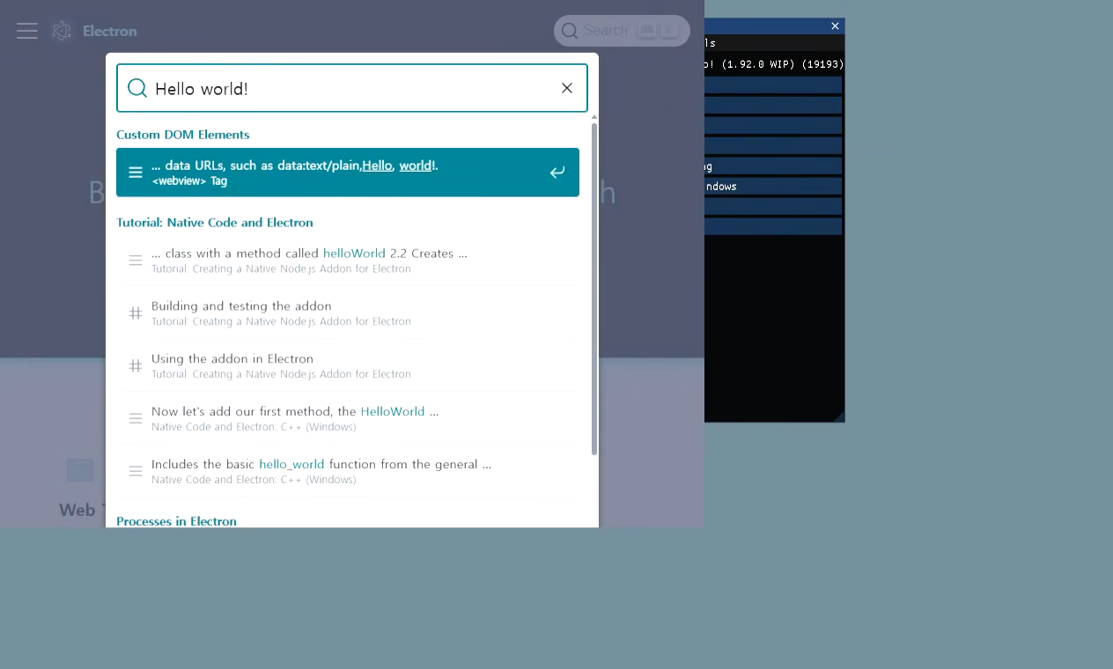Open '... class with a method called helloWorld' result
This screenshot has width=1113, height=669.
click(x=348, y=261)
